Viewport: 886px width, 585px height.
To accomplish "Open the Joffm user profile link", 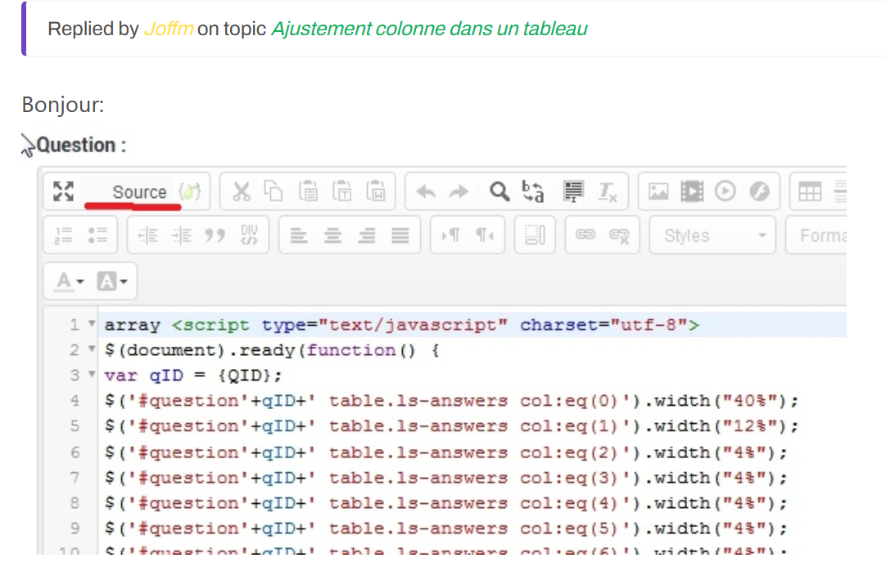I will pyautogui.click(x=168, y=29).
